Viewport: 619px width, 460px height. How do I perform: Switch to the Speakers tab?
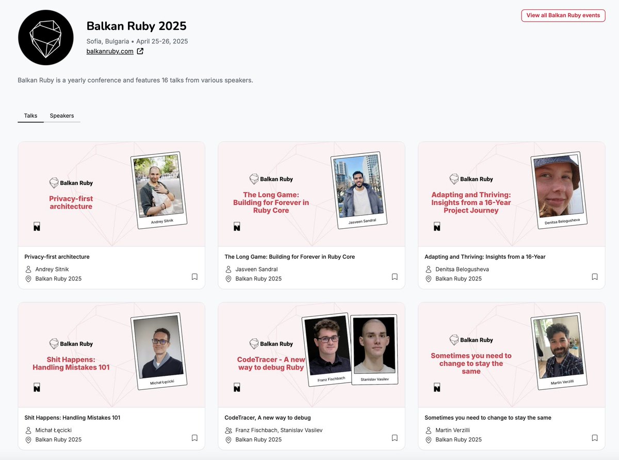[62, 116]
